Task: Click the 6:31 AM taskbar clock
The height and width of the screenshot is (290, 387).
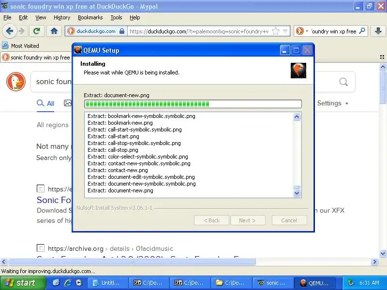Action: pos(369,283)
